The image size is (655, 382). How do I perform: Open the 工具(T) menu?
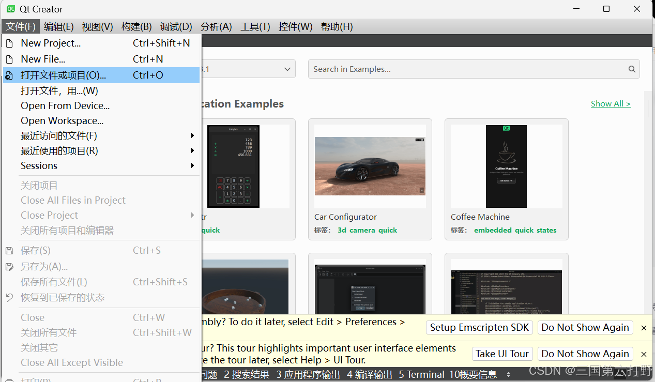pyautogui.click(x=255, y=27)
